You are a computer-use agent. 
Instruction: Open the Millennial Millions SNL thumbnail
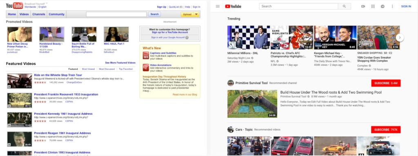(249, 37)
